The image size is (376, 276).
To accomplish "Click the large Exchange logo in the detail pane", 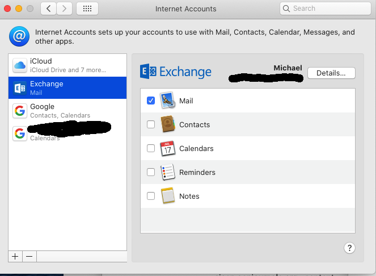I will [x=176, y=72].
